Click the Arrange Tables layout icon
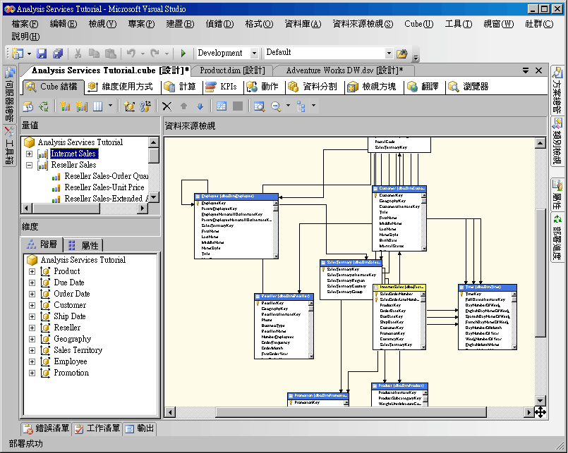Viewport: 568px width, 453px height. coord(301,106)
